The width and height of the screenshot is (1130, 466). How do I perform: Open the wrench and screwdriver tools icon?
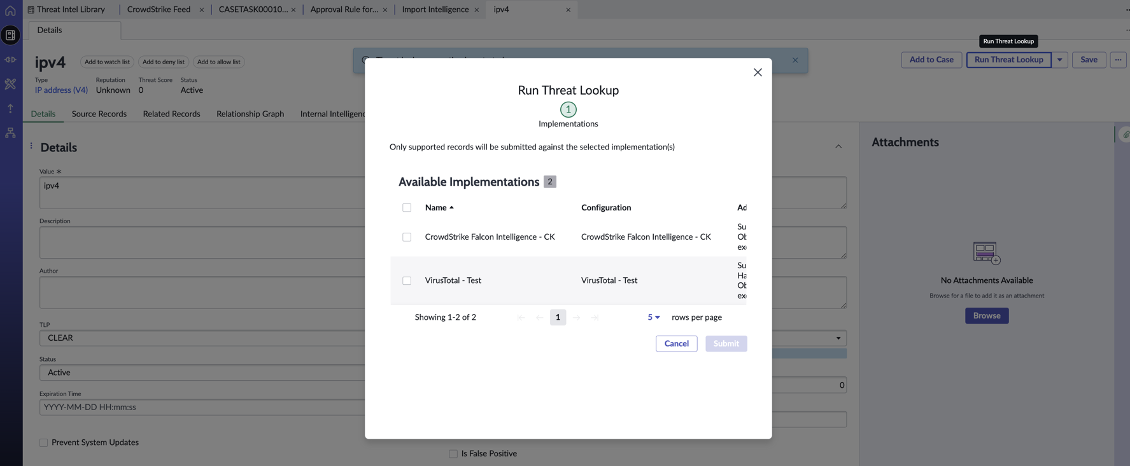(10, 84)
